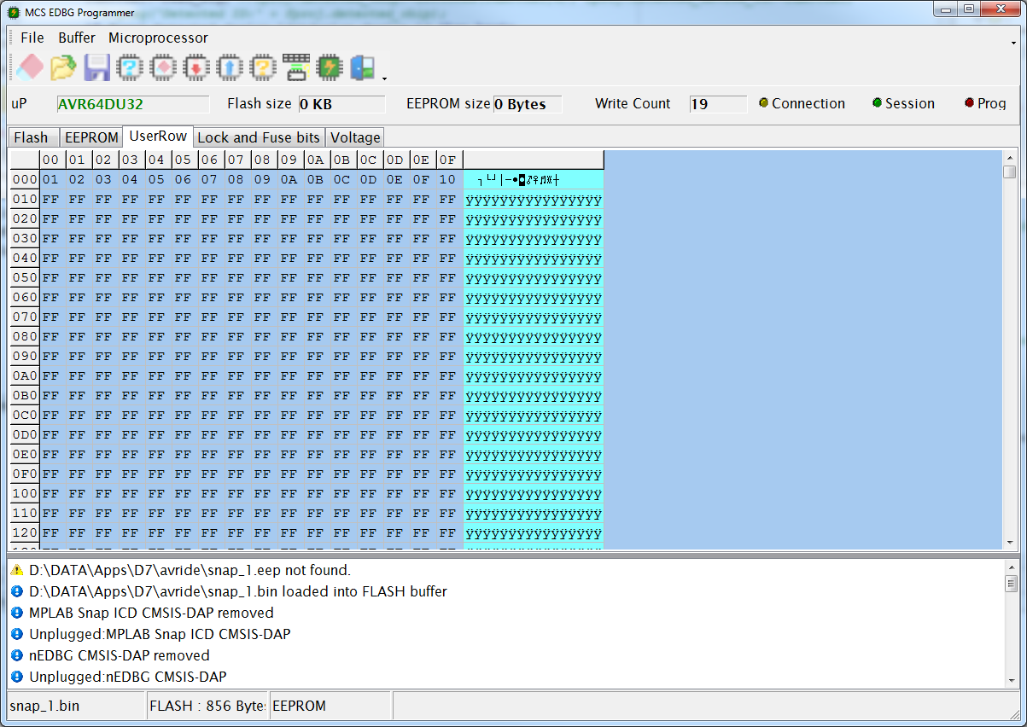Click the FLASH : 856 Byte status entry

click(x=207, y=706)
